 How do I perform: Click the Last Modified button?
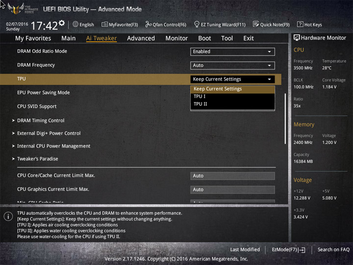(245, 250)
